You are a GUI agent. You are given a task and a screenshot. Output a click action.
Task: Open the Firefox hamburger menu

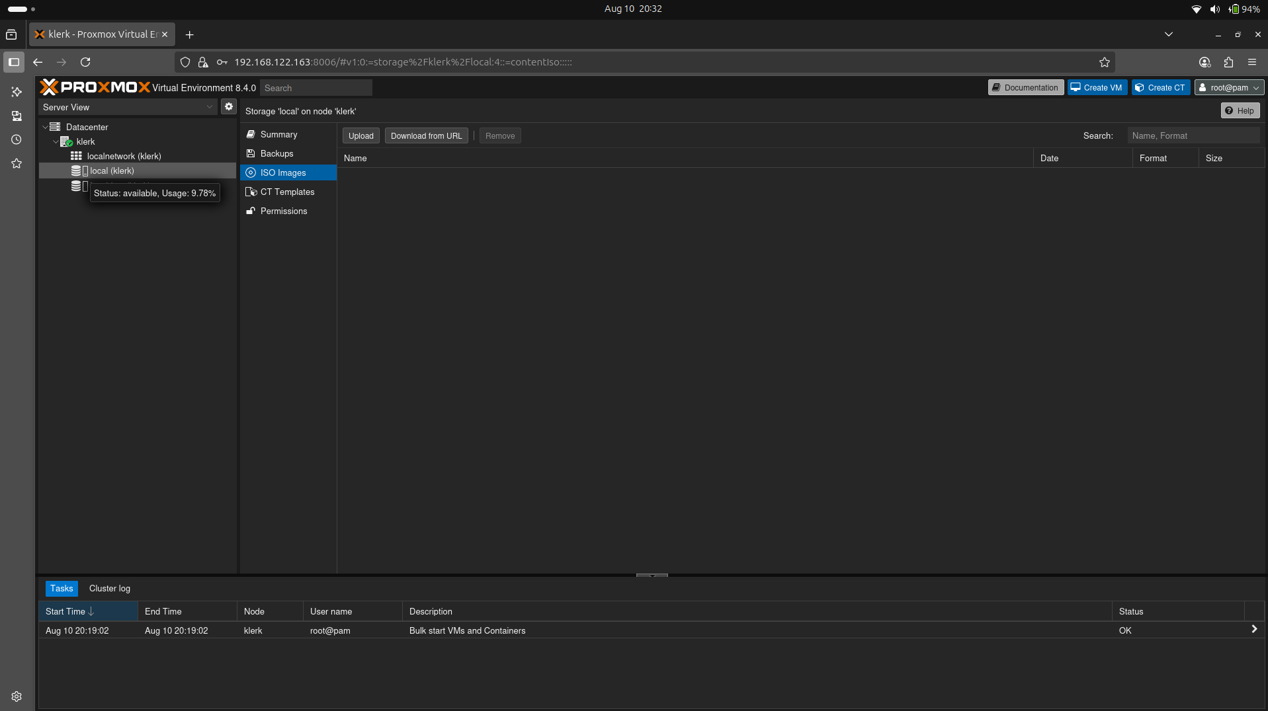click(1252, 62)
